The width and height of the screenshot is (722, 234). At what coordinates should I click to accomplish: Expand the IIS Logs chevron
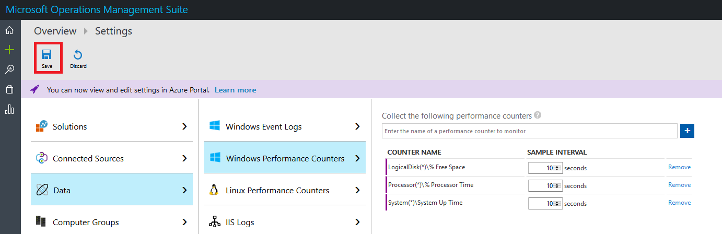tap(357, 222)
